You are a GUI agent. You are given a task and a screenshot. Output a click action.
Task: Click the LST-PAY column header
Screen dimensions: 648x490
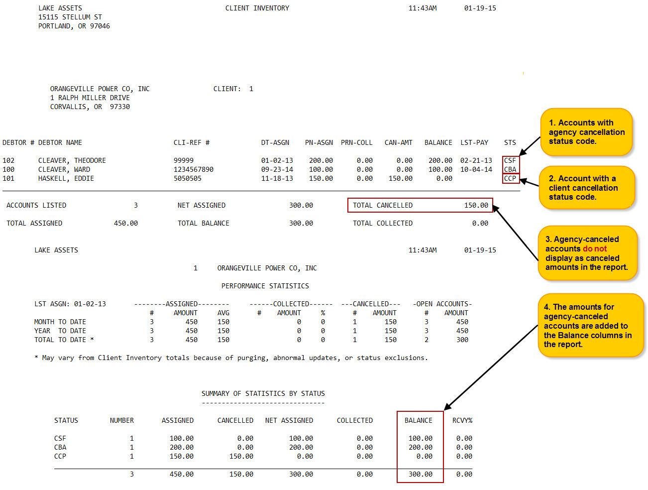point(474,142)
